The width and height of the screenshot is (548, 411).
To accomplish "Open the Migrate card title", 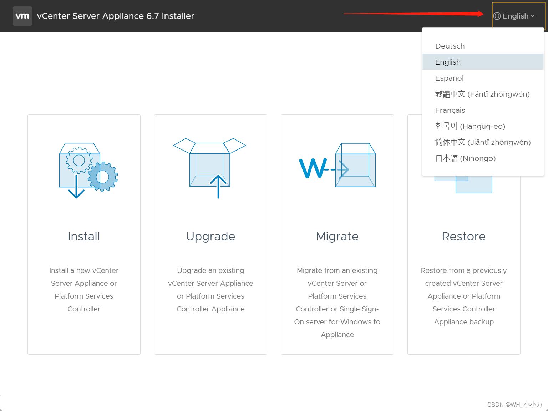I will [337, 237].
